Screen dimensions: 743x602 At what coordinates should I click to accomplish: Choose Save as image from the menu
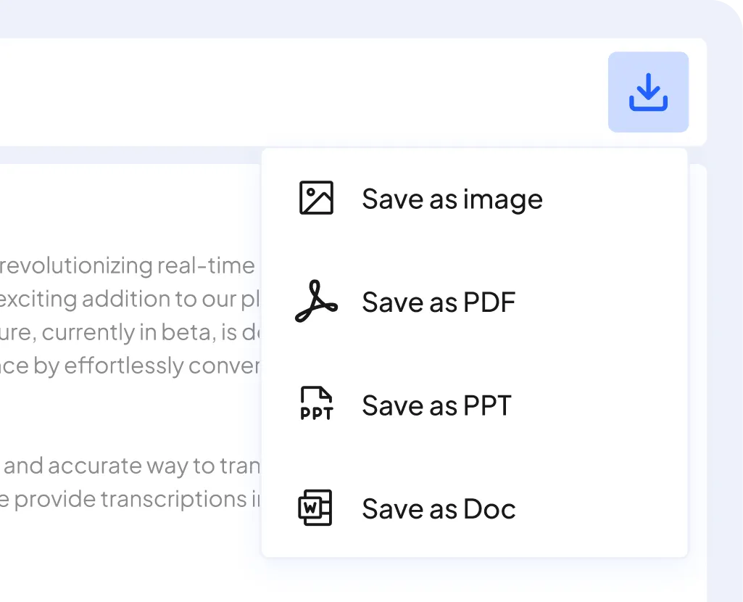click(x=452, y=198)
